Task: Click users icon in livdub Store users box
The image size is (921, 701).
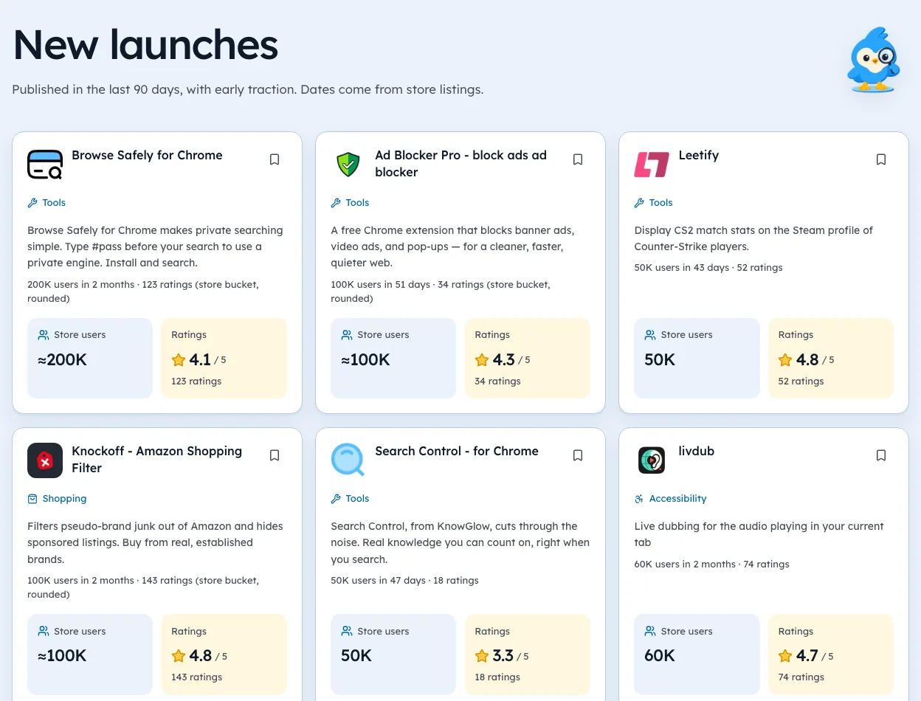Action: click(x=650, y=632)
